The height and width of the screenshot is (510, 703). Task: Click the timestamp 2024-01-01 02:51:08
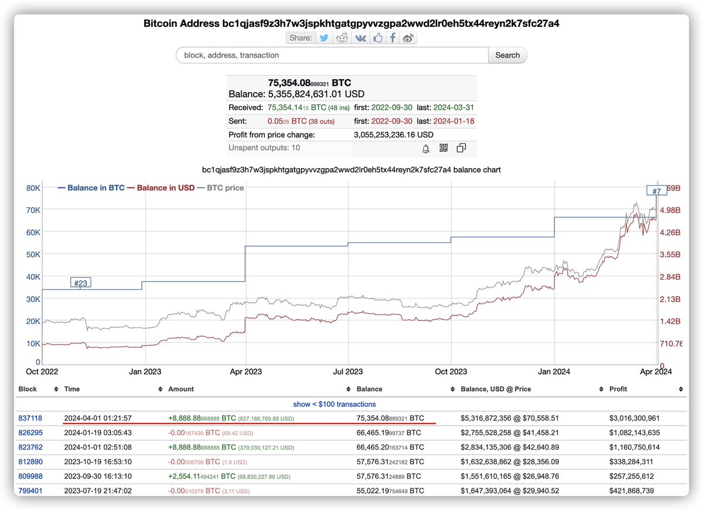pyautogui.click(x=98, y=448)
